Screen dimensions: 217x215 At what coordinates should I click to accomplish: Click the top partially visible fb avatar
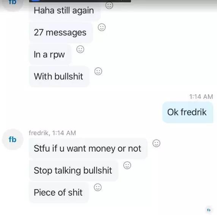13,4
